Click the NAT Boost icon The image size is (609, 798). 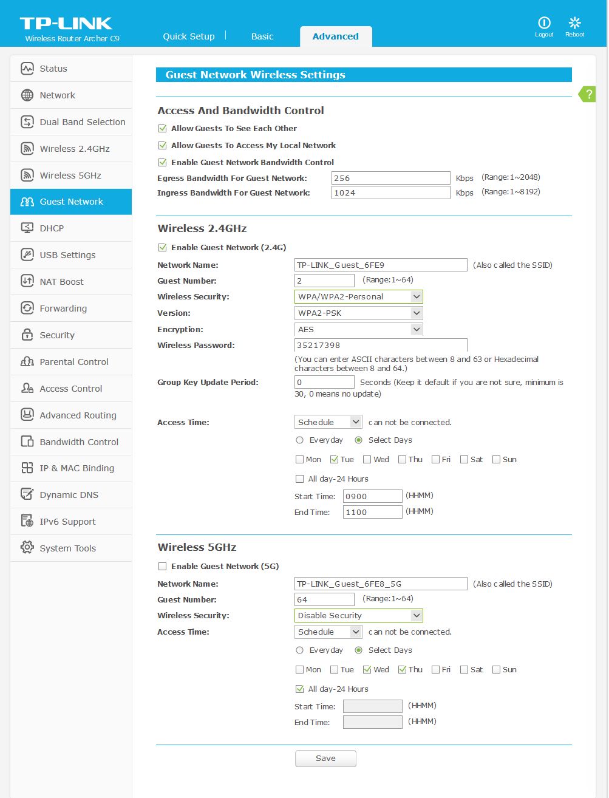[27, 282]
